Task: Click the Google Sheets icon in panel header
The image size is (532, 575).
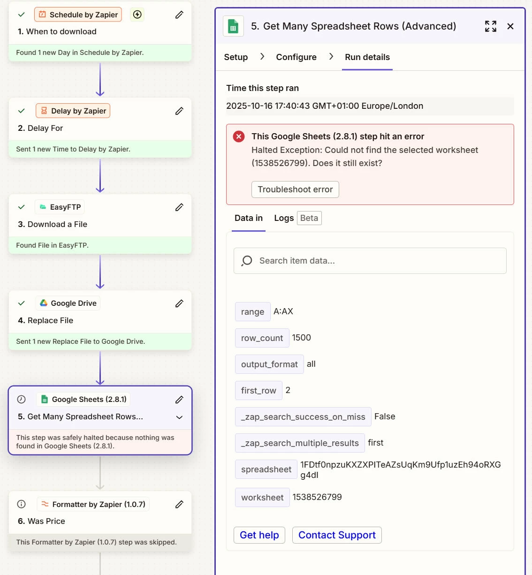Action: 233,26
